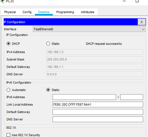
Task: Expand the FastEthernet0 interface dropdown
Action: point(89,29)
